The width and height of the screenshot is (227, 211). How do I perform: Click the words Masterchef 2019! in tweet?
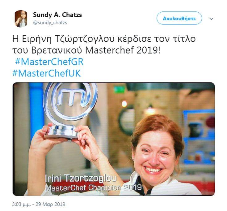tap(123, 50)
